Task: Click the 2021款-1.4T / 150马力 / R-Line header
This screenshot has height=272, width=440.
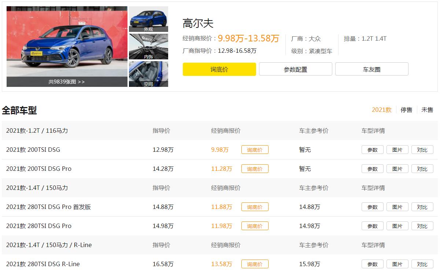Action: 49,245
